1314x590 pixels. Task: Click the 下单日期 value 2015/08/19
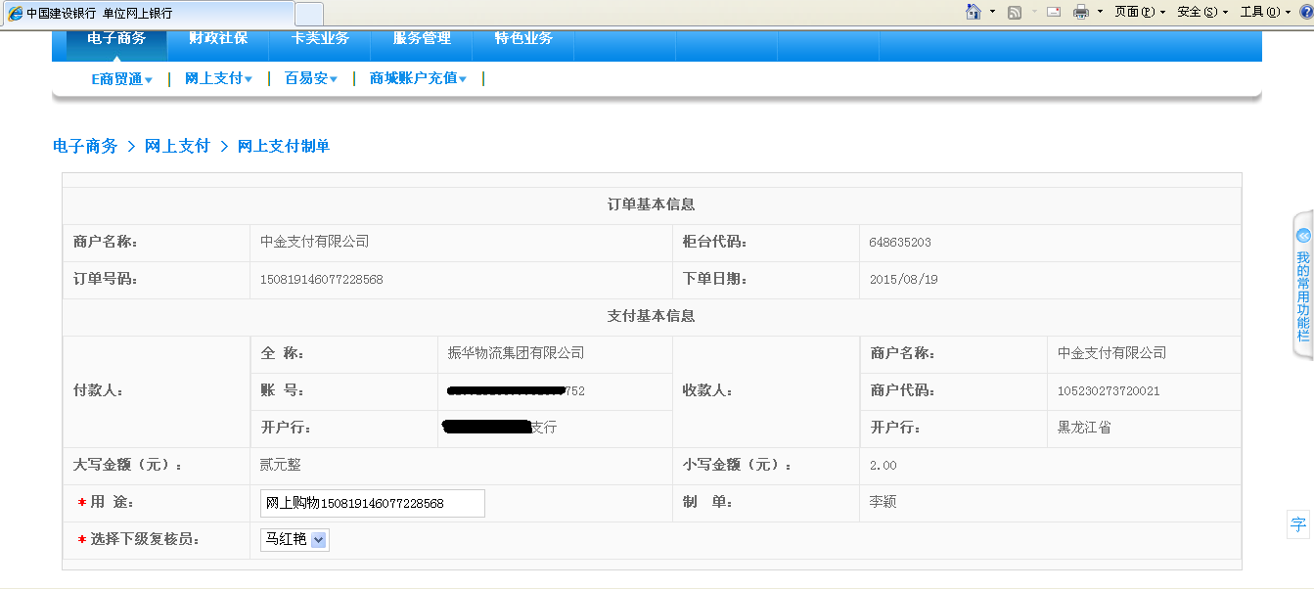click(904, 280)
